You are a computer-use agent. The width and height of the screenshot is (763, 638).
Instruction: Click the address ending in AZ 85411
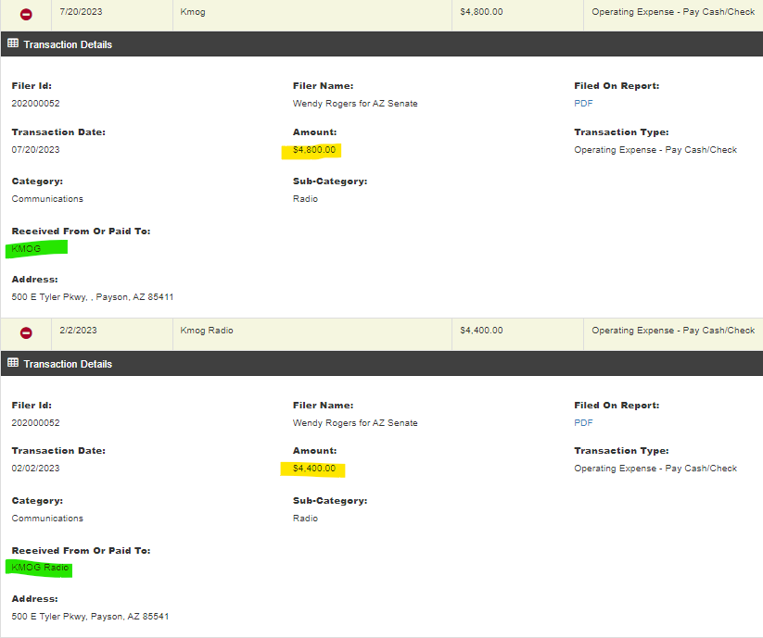click(x=93, y=297)
